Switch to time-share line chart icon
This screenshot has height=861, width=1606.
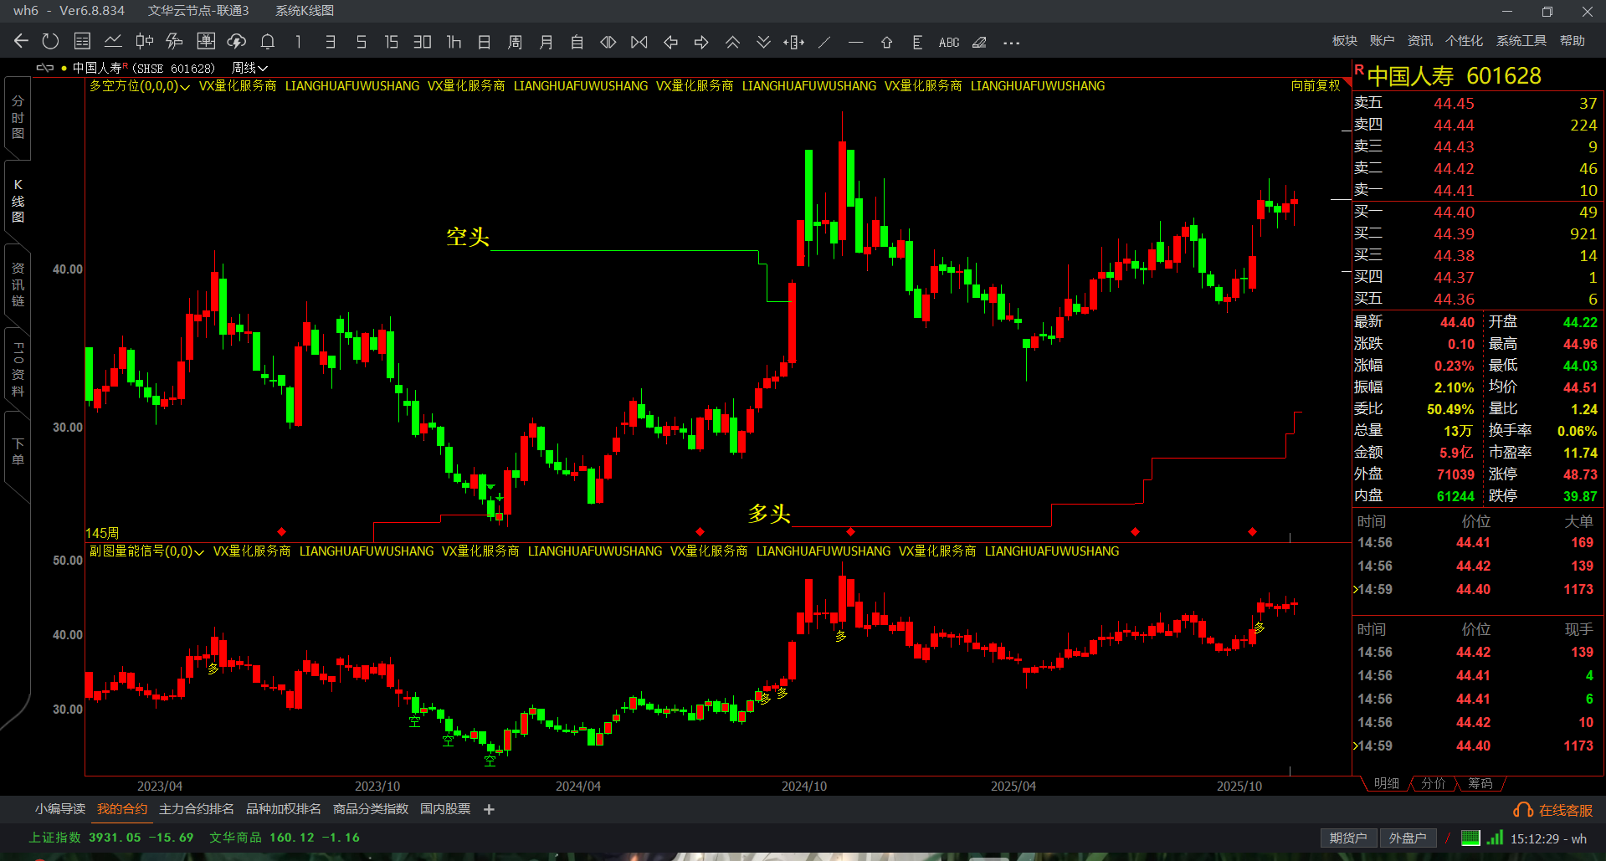click(113, 42)
